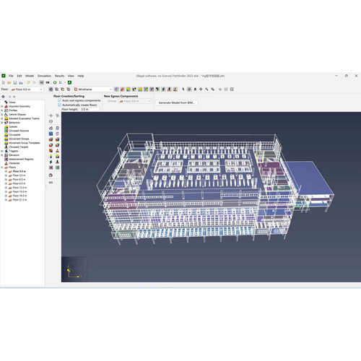The image size is (361, 361).
Task: Open the Results menu
Action: pos(59,76)
